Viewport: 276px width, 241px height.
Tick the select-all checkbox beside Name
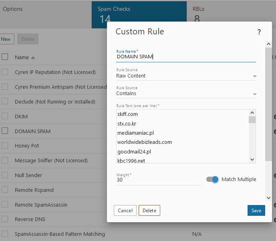tap(5, 57)
